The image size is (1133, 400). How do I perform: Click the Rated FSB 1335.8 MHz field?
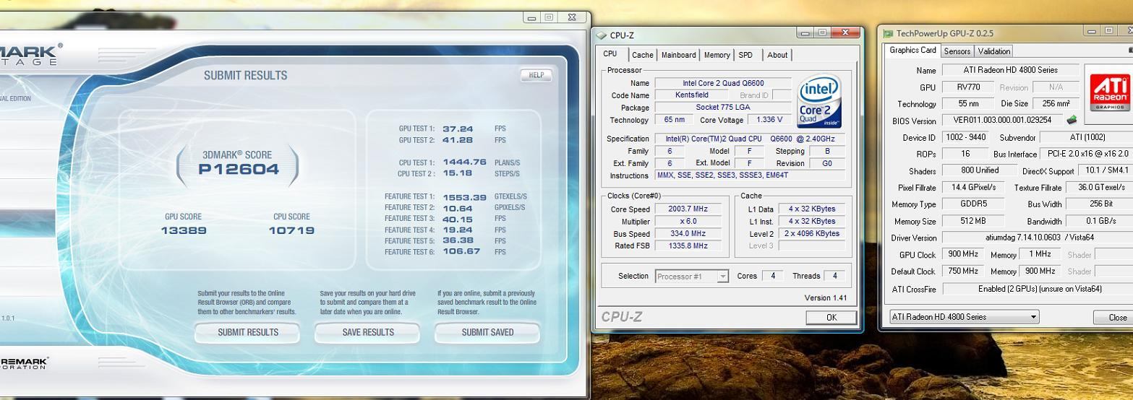(688, 246)
